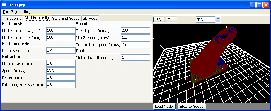The height and width of the screenshot is (111, 271).
Task: Switch preview to Top view
Action: (x=171, y=20)
